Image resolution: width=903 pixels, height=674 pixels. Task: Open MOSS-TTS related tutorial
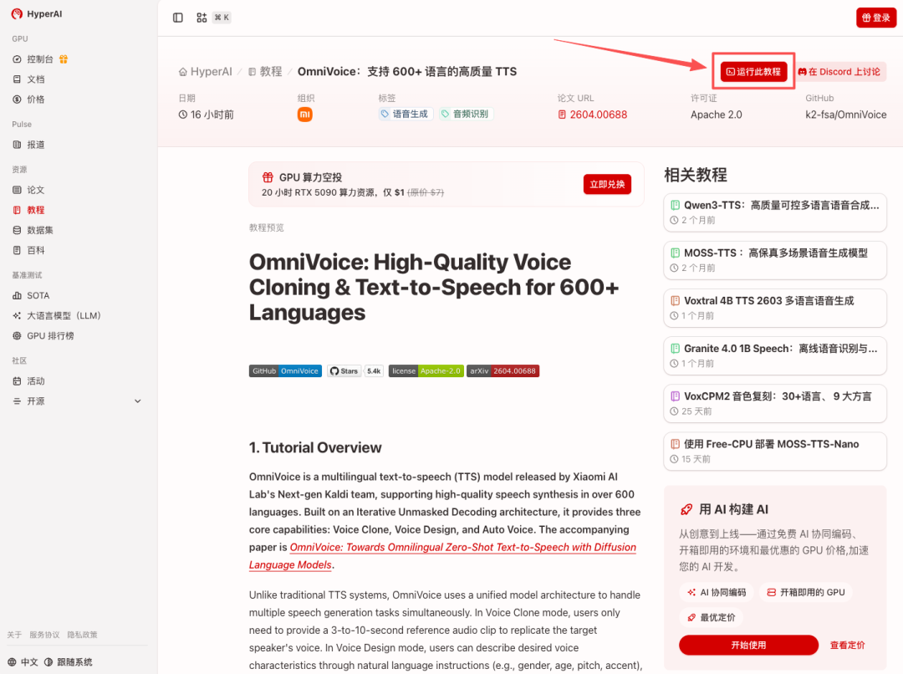coord(774,260)
